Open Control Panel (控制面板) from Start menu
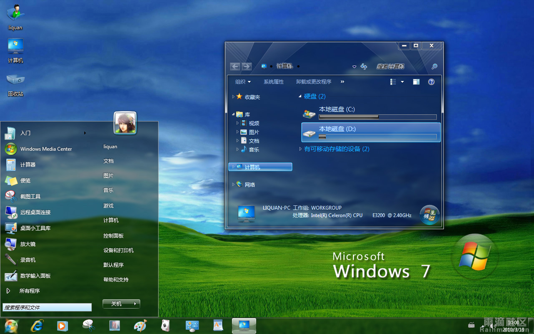 (x=113, y=236)
